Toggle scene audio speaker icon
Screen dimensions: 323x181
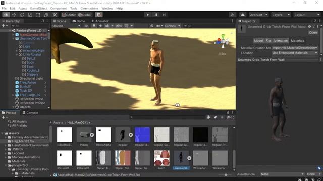[x=100, y=26]
